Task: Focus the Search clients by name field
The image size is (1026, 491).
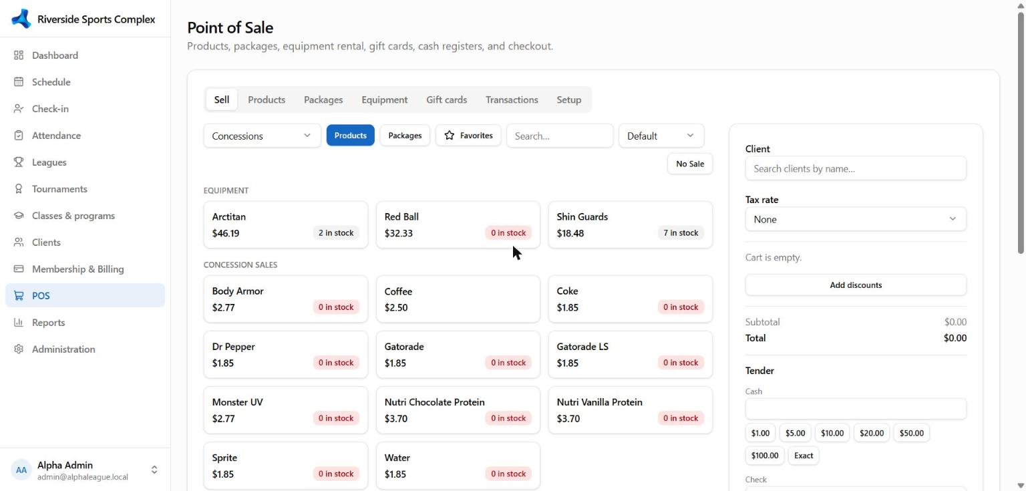Action: pos(856,168)
